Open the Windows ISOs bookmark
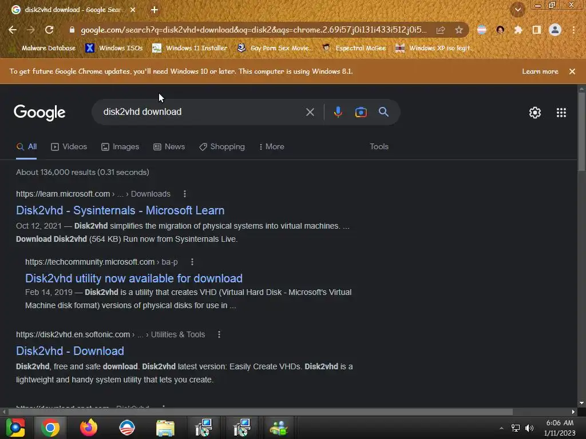586x439 pixels. tap(114, 48)
